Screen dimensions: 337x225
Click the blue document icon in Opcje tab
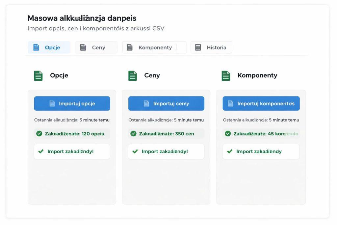pyautogui.click(x=36, y=47)
